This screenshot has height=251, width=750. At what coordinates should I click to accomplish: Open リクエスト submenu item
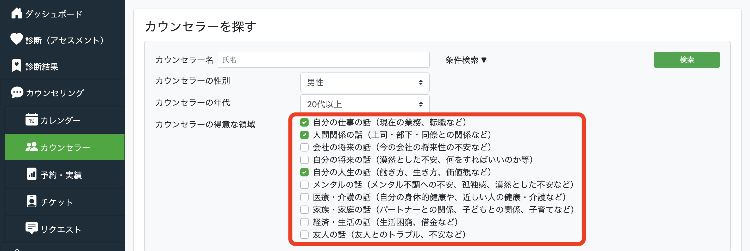[x=65, y=229]
